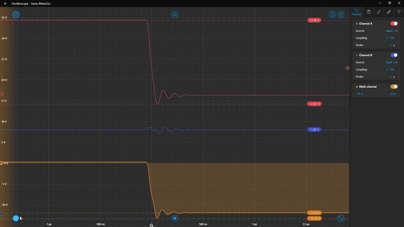The height and width of the screenshot is (227, 404).
Task: Change Channel A coupling from DC
Action: (391, 38)
